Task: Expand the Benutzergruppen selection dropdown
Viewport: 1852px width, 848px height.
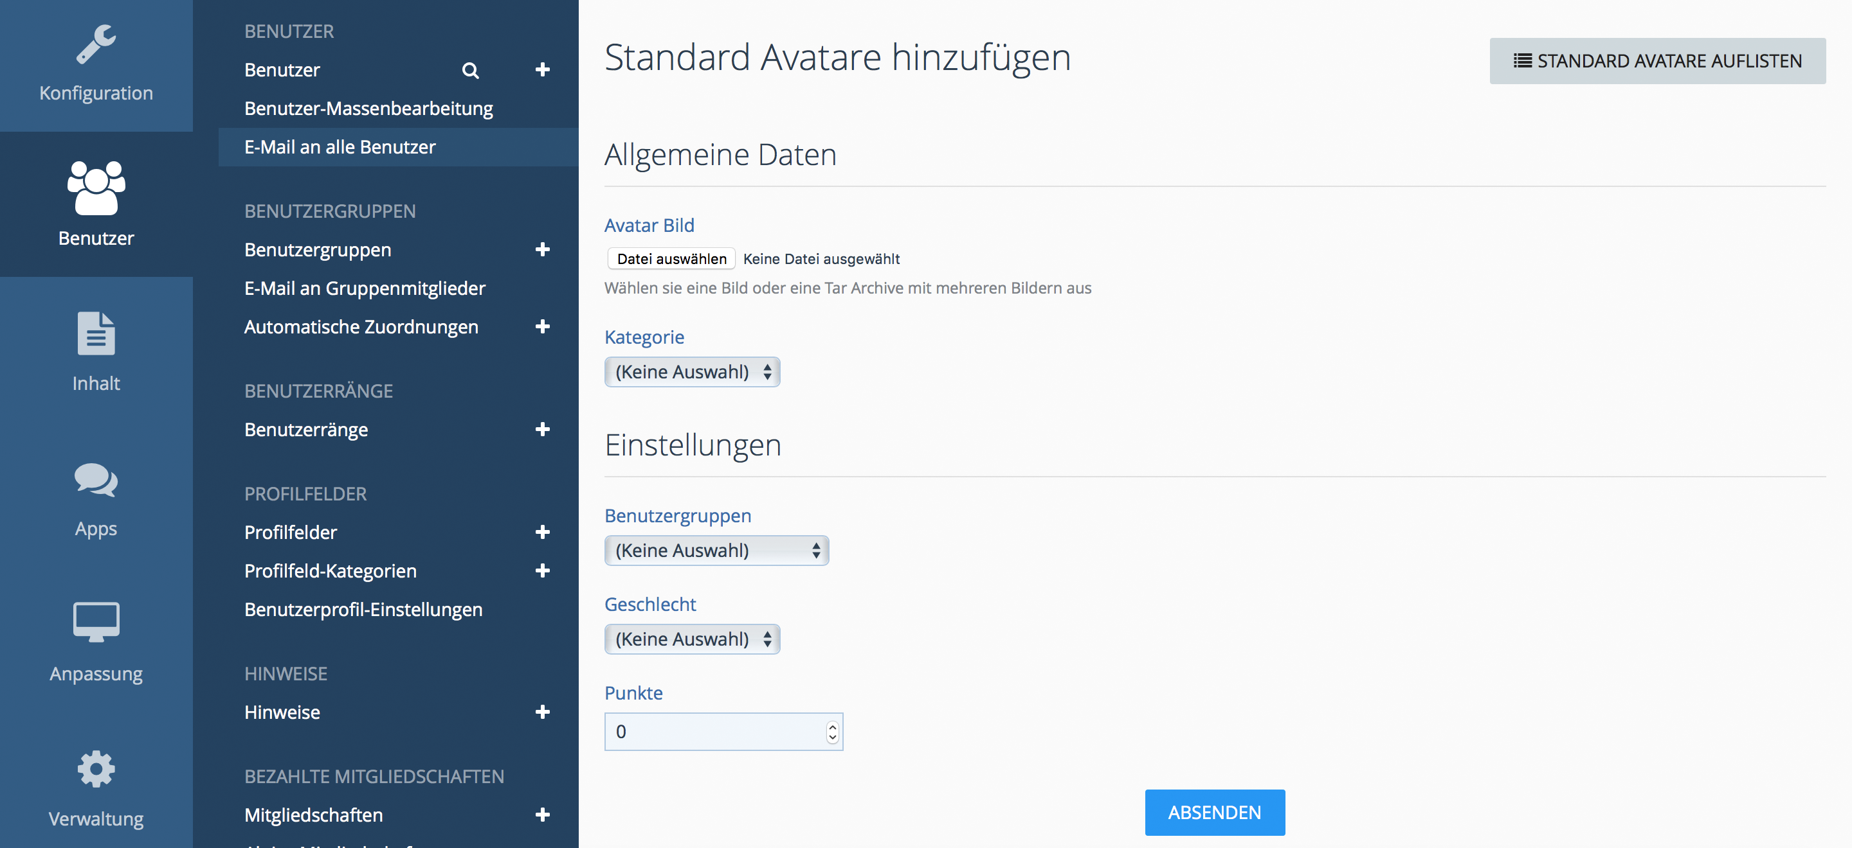Action: 716,551
